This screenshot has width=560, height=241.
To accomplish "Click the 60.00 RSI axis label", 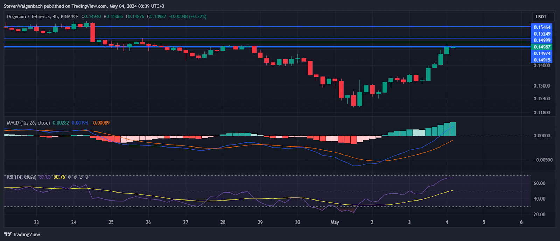I will pyautogui.click(x=539, y=183).
